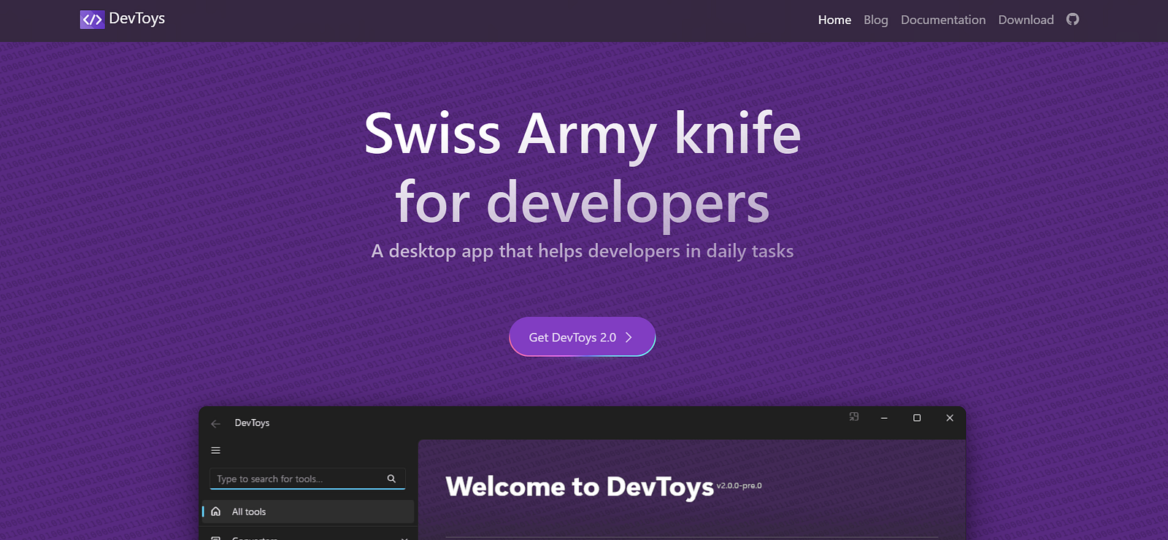Toggle the hamburger menu in the DevToys app
The height and width of the screenshot is (540, 1168).
(x=215, y=450)
